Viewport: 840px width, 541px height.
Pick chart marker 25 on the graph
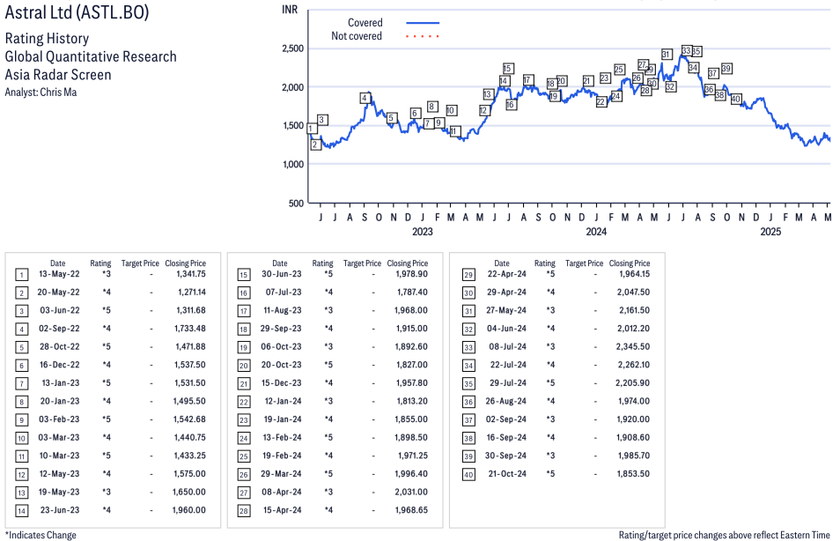(x=619, y=69)
